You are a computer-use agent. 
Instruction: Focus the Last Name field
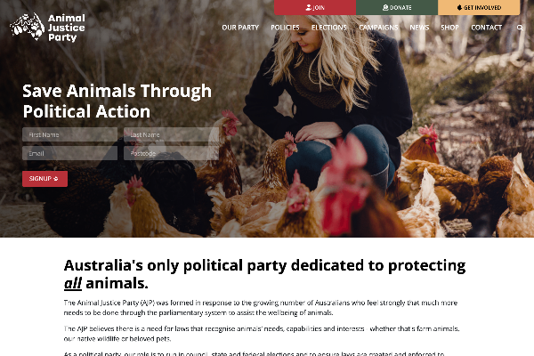tap(171, 134)
